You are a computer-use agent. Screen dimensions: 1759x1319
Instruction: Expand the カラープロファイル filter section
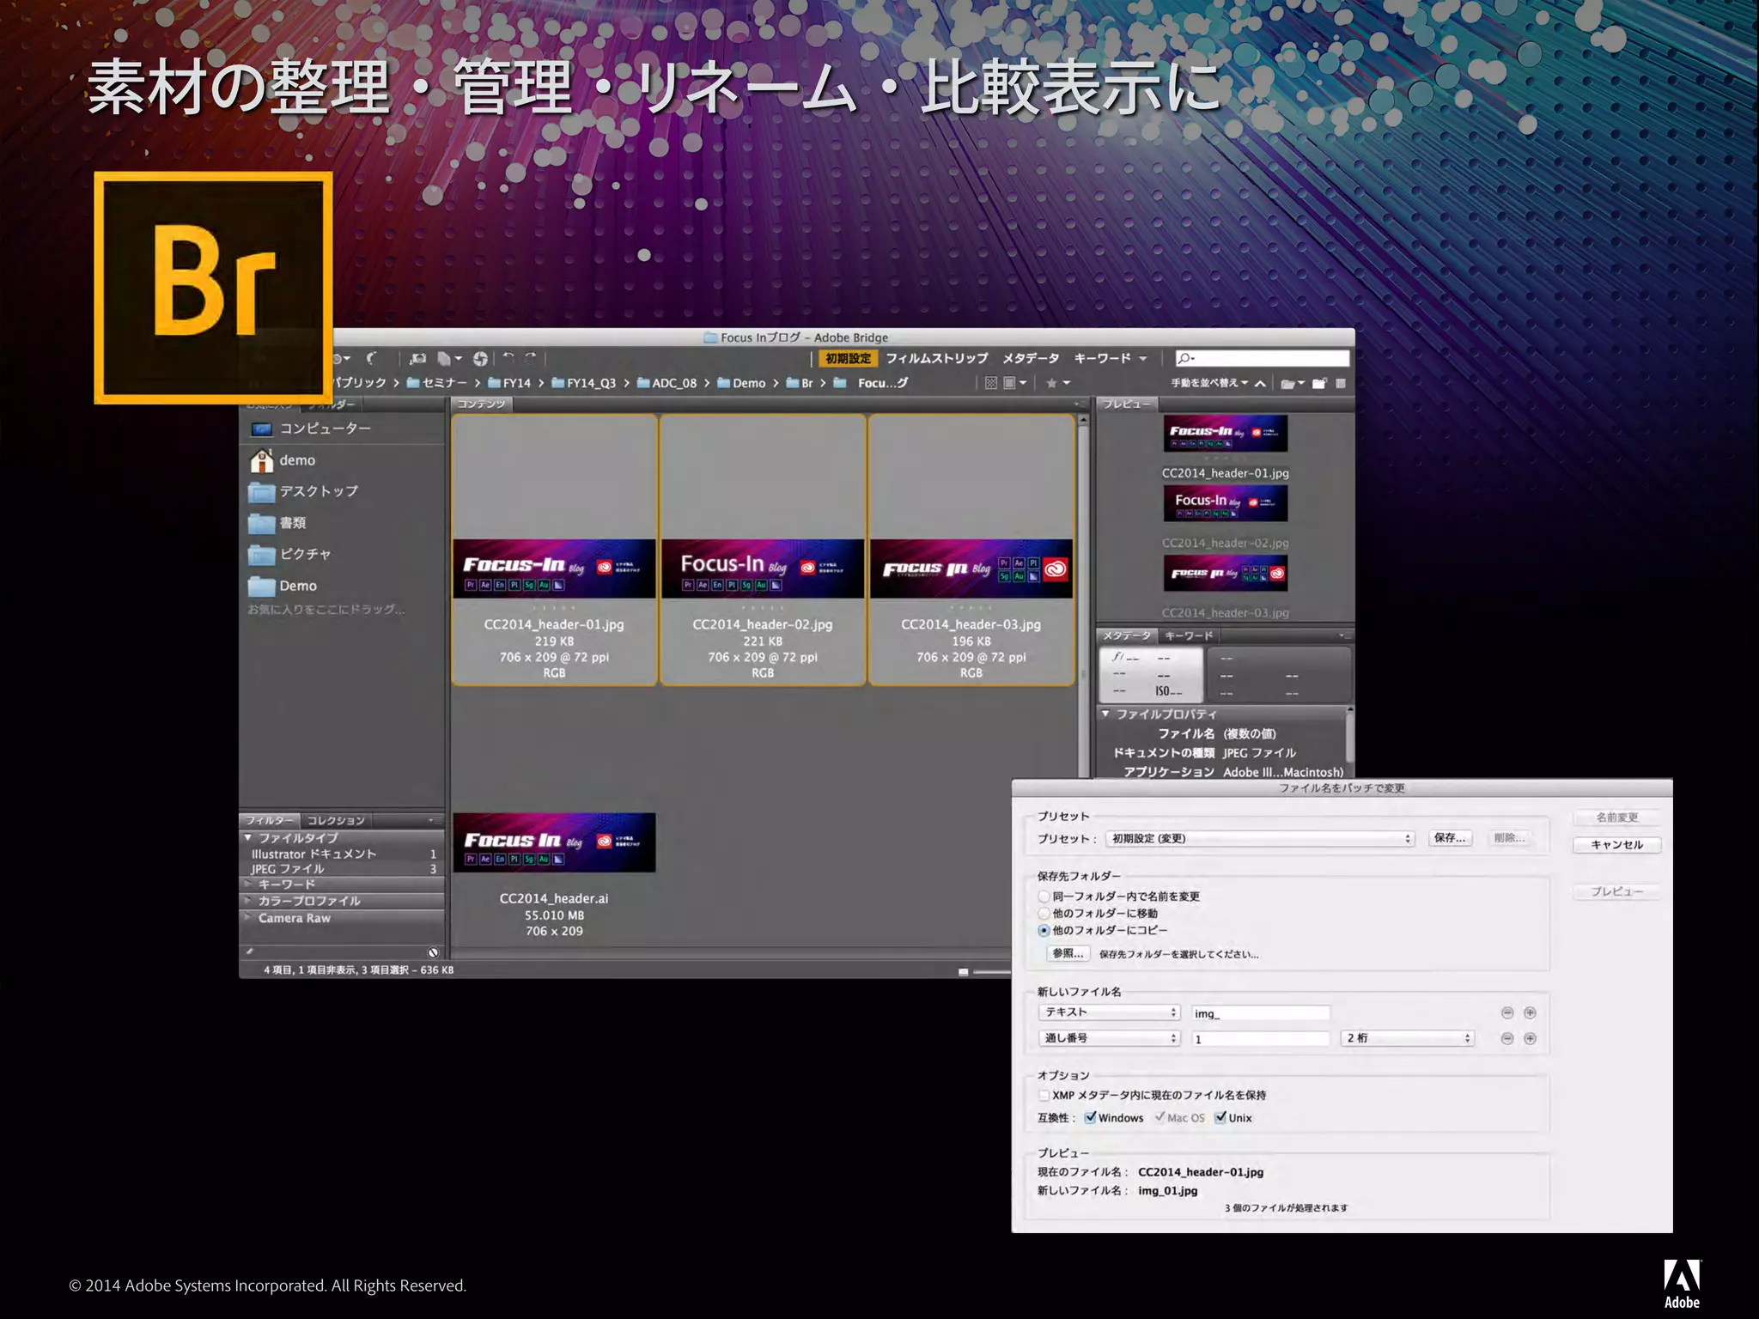click(248, 901)
